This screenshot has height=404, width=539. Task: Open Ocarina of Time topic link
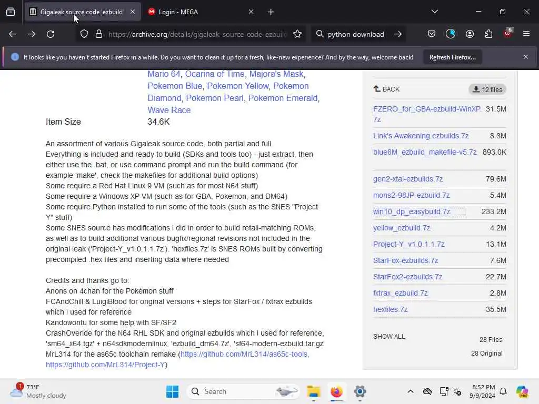(215, 74)
